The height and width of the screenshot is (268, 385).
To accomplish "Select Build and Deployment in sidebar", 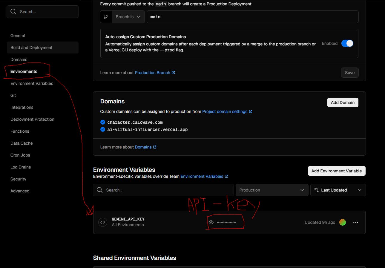I will [43, 48].
